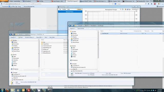Viewport: 164px width, 92px height.
Task: Select the CustomCars folder
Action: pos(46,44)
